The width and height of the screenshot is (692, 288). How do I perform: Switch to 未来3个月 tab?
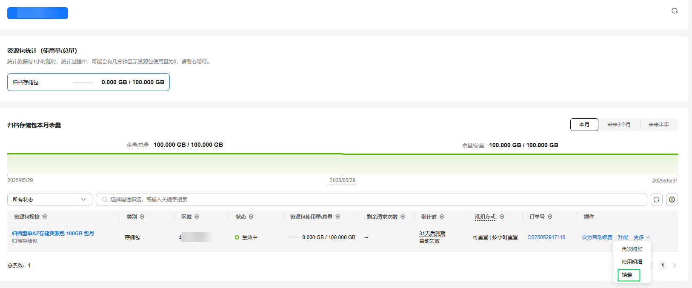tap(619, 125)
